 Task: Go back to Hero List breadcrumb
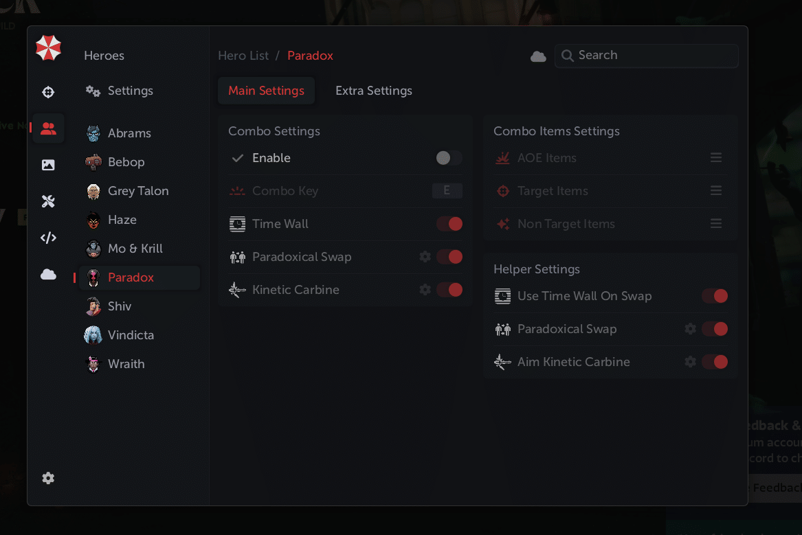[243, 56]
